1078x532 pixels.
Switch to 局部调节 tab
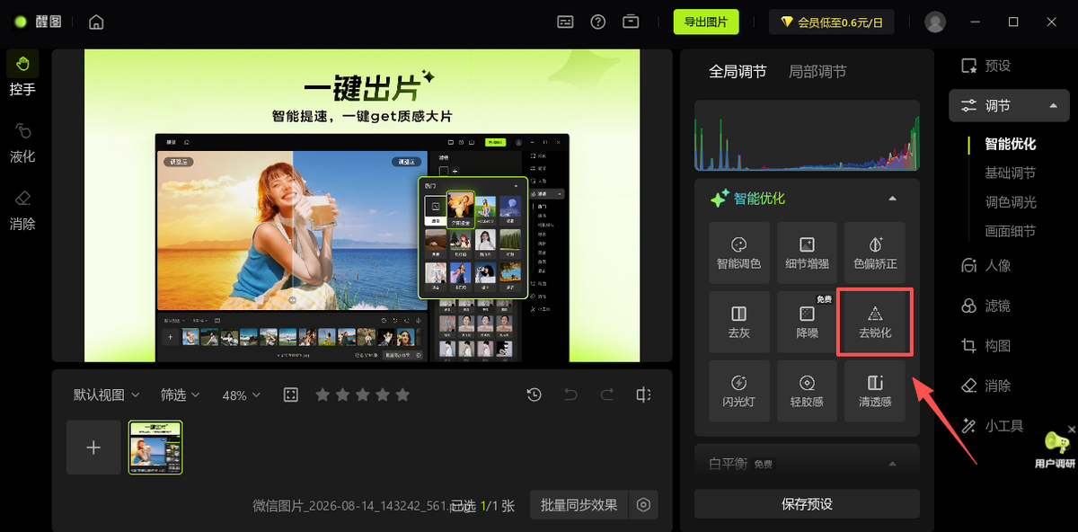click(817, 71)
